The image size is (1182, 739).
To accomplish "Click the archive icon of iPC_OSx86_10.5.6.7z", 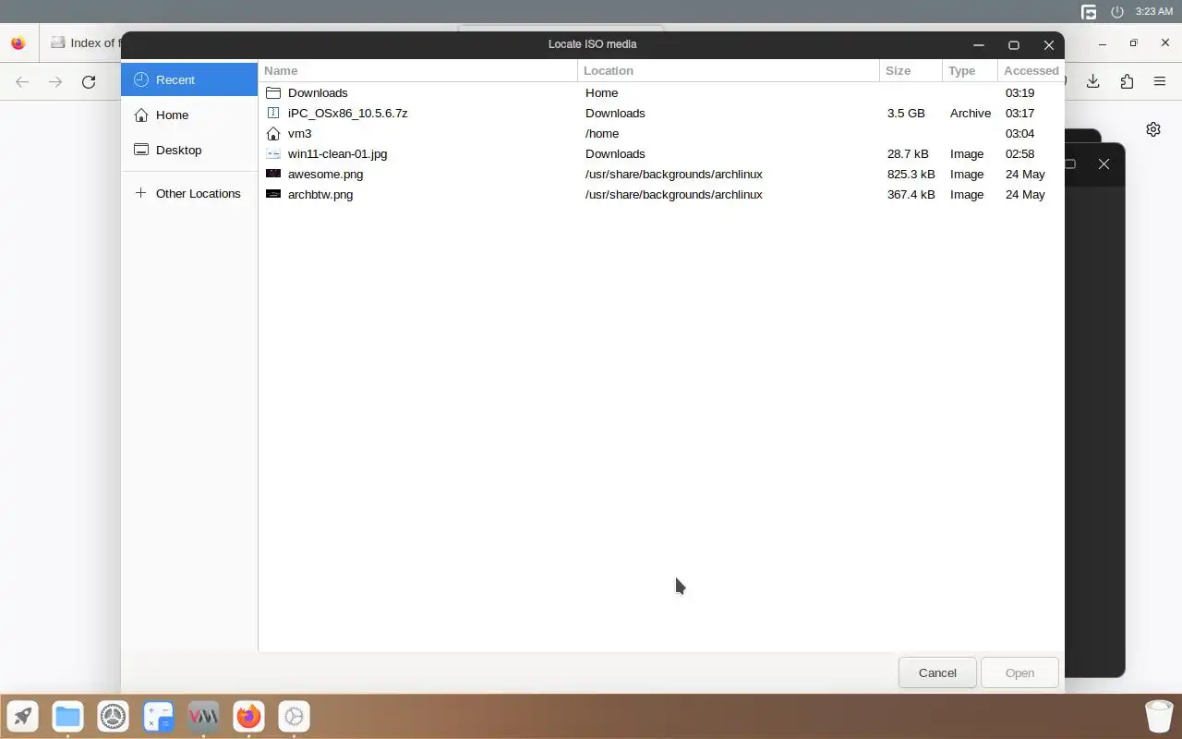I will coord(273,113).
